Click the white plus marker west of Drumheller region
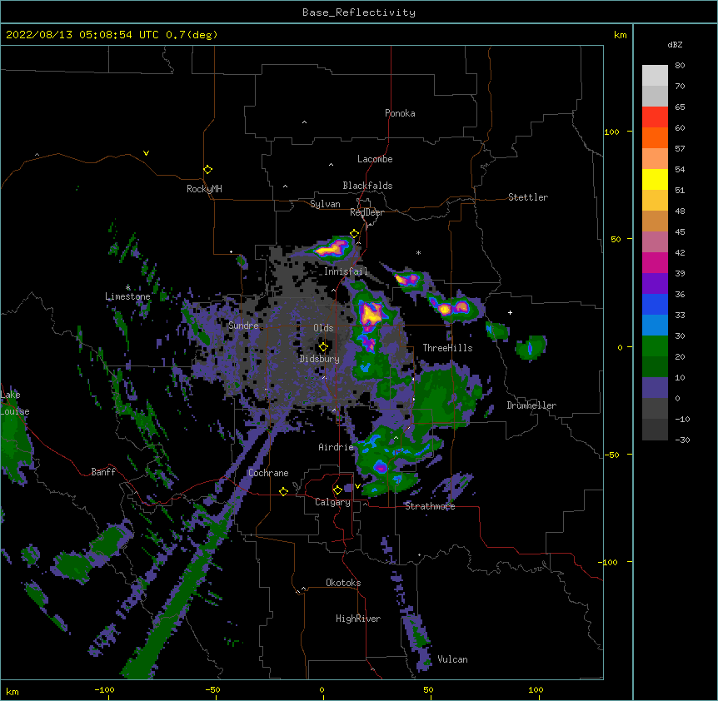The image size is (718, 701). pyautogui.click(x=510, y=312)
